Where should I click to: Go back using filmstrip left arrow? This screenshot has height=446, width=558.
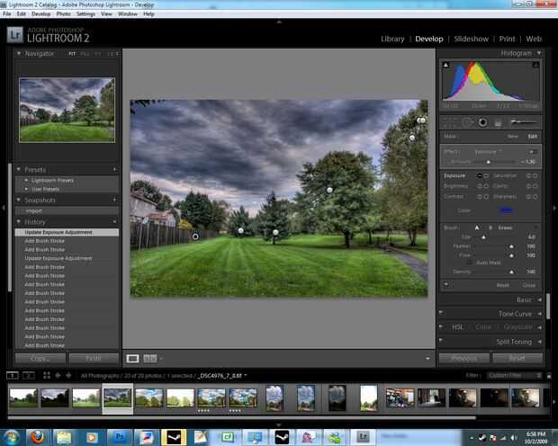pyautogui.click(x=58, y=375)
